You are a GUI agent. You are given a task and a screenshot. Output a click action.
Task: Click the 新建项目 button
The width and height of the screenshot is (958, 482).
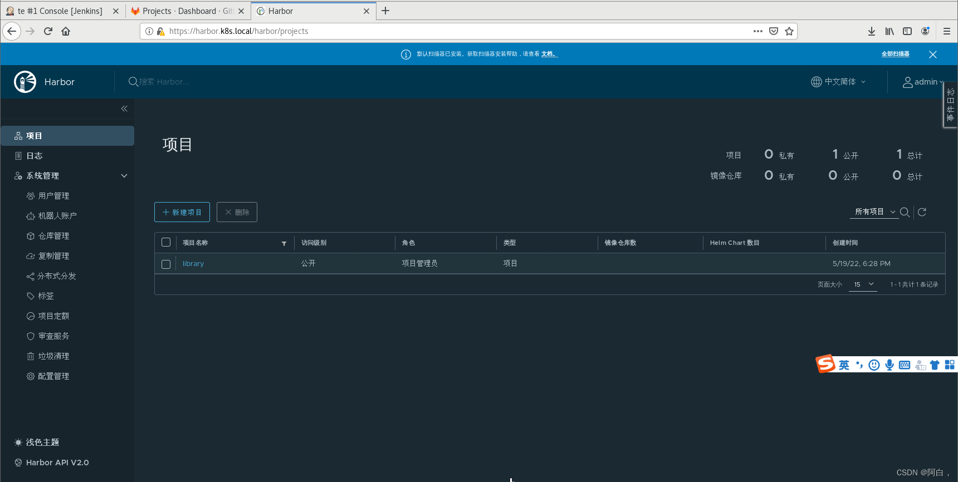pyautogui.click(x=182, y=212)
